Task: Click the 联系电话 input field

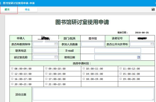Action: pos(45,50)
